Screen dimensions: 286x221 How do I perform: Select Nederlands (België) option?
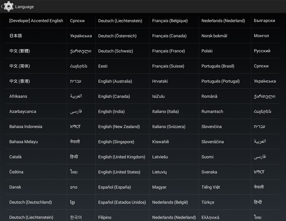170,202
